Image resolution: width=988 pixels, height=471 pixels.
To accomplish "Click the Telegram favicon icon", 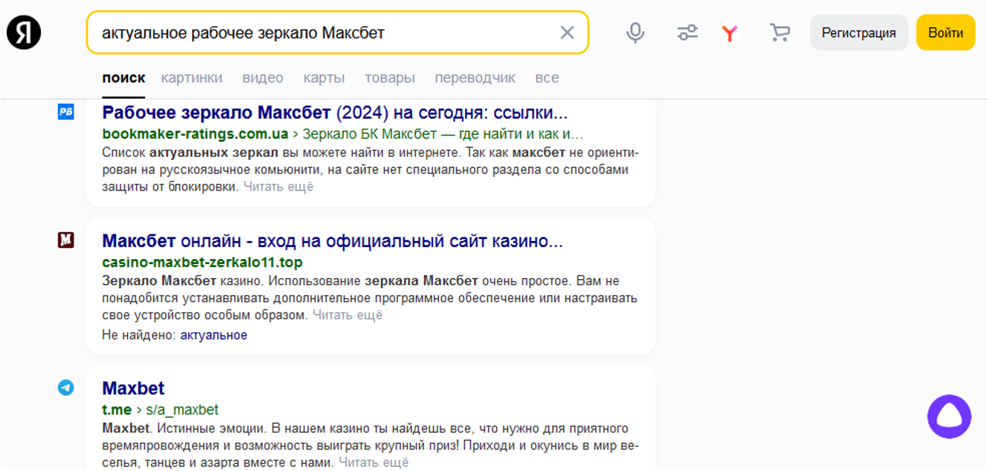I will (66, 388).
